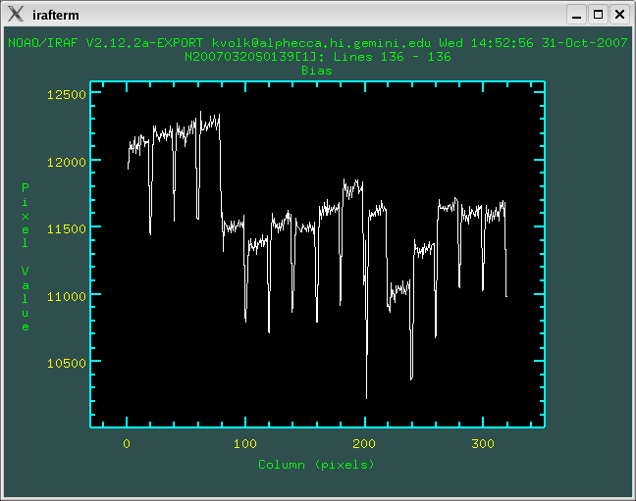Click the NOAO/IRAF V2.12.2a-EXPORT header text
Screen dimensions: 636x501
[105, 43]
